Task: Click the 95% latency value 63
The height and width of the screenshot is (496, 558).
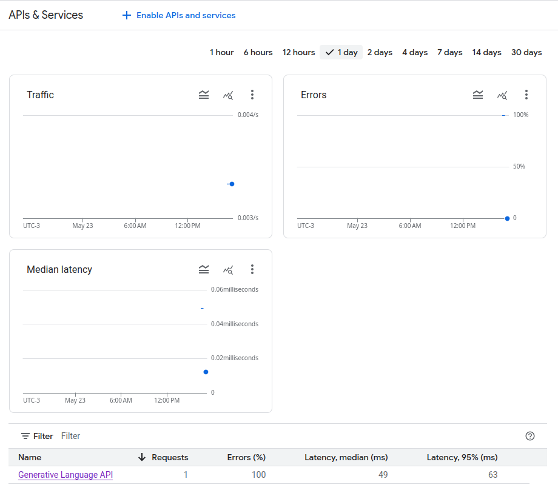Action: pos(492,475)
